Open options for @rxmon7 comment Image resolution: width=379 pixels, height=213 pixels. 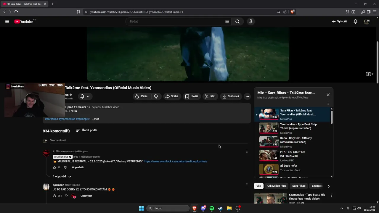247,185
